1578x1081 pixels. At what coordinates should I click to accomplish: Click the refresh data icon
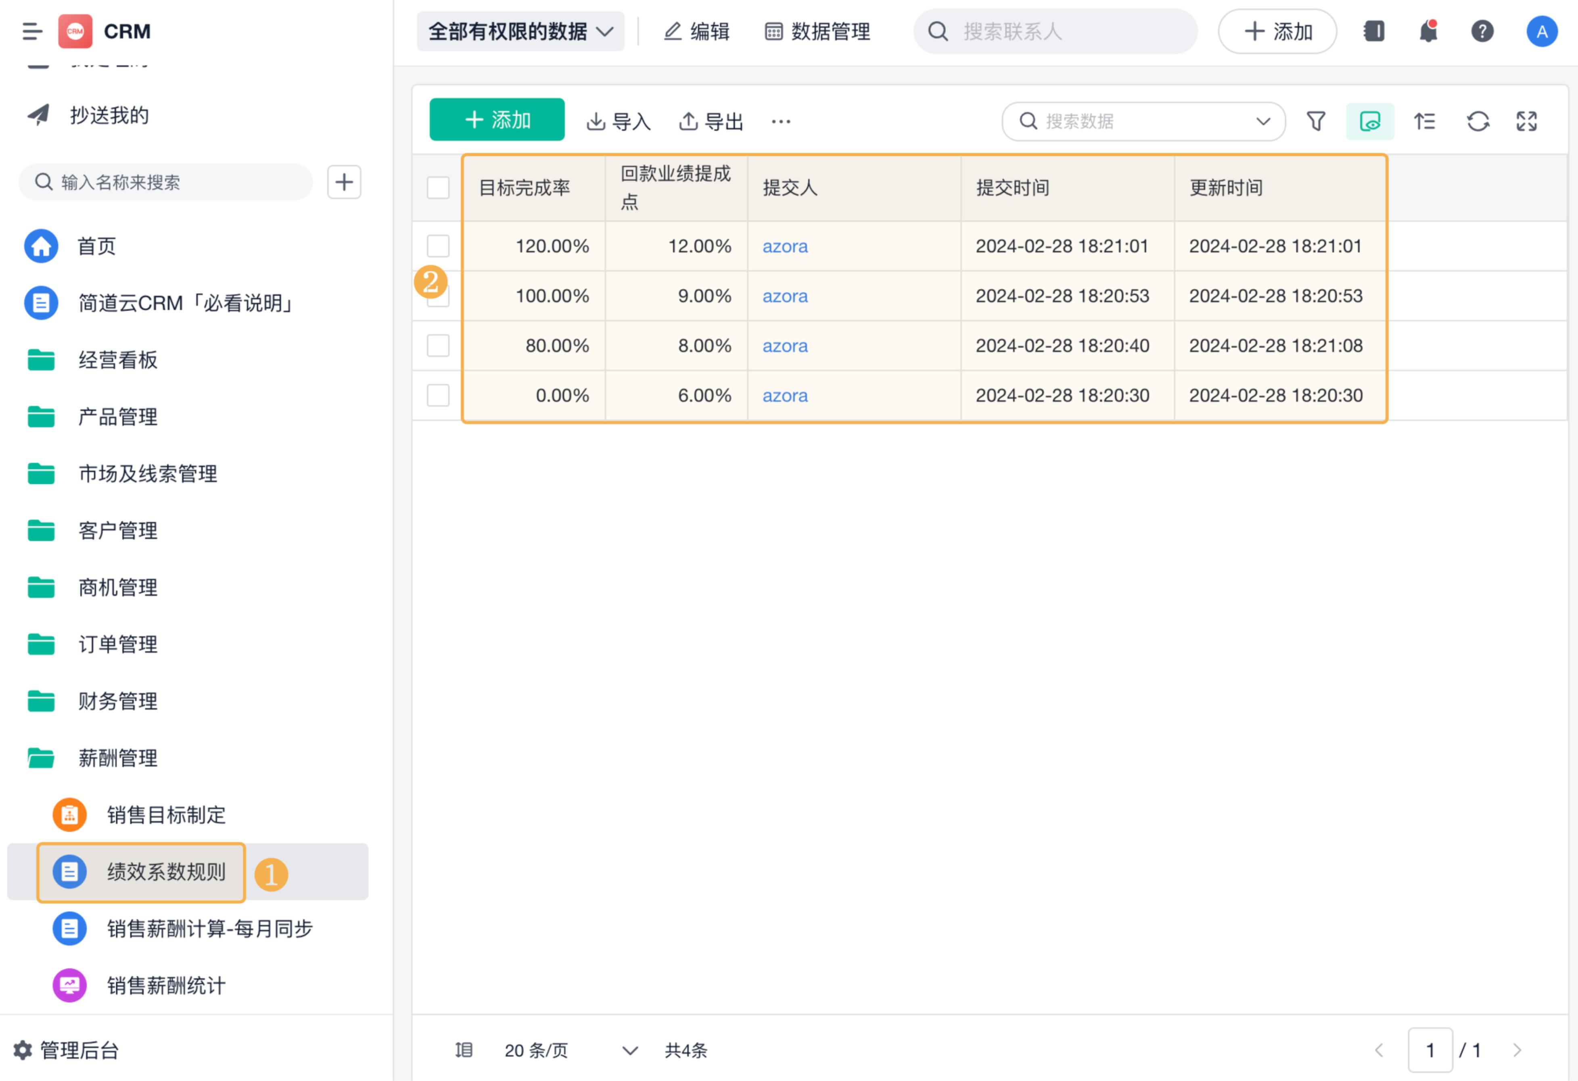tap(1478, 121)
